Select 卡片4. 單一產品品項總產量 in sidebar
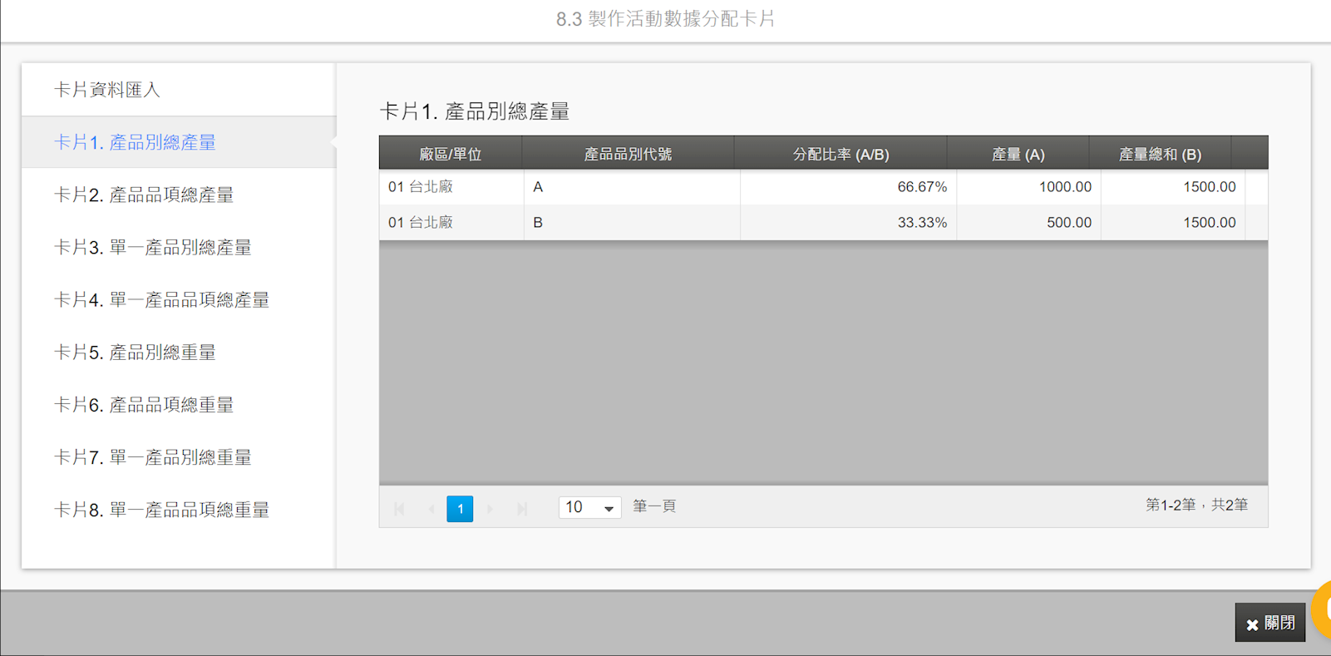 (x=179, y=299)
